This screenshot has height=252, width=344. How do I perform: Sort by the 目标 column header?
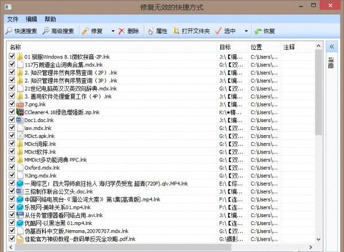[233, 47]
